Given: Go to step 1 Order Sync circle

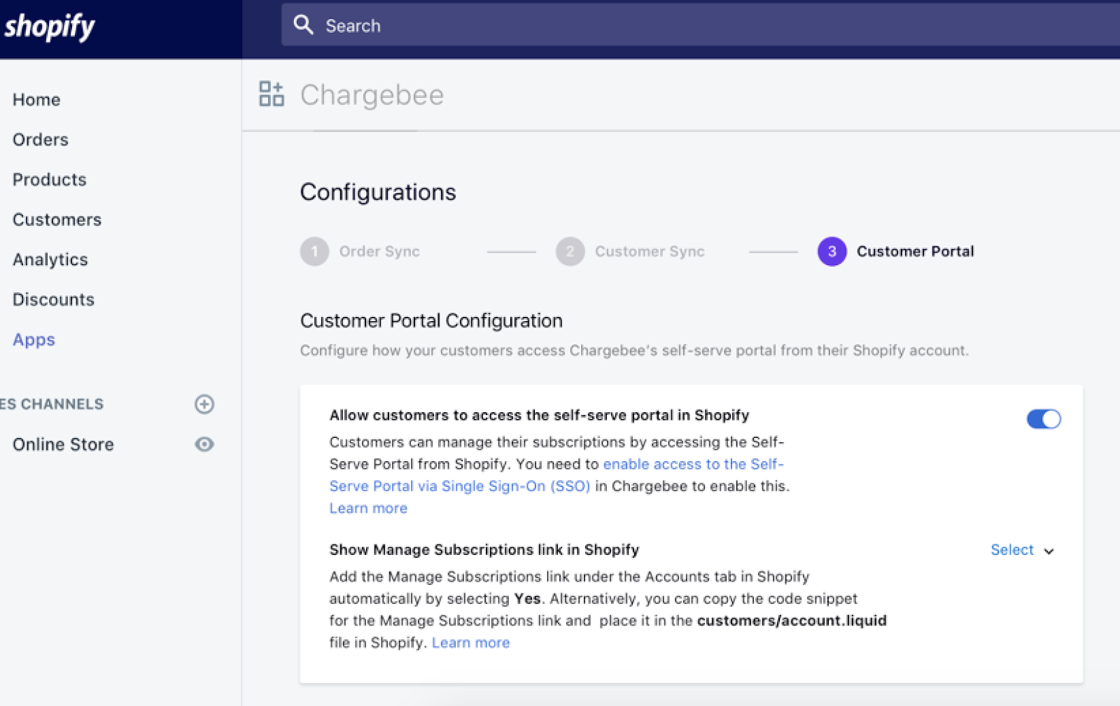Looking at the screenshot, I should [314, 251].
